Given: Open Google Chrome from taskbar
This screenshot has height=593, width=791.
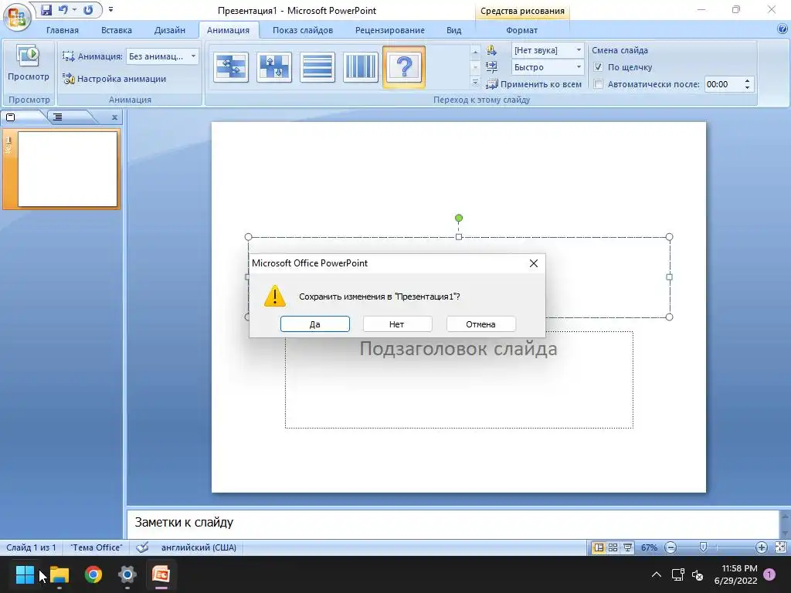Looking at the screenshot, I should coord(93,574).
